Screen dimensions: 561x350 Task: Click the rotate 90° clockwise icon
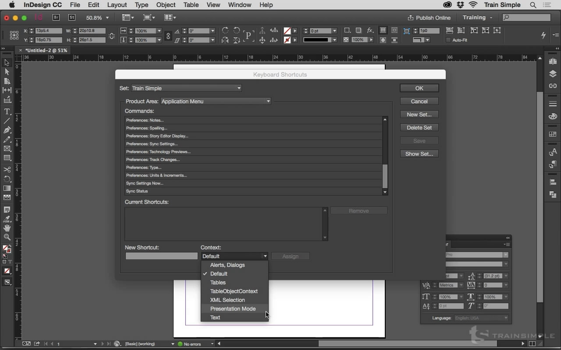point(225,30)
